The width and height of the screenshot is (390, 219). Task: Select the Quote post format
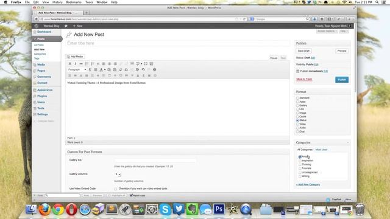[297, 117]
